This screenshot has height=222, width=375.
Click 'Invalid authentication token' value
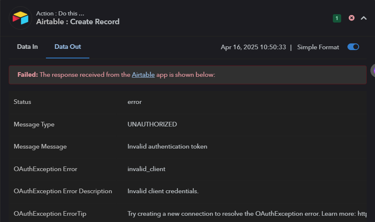tap(167, 146)
